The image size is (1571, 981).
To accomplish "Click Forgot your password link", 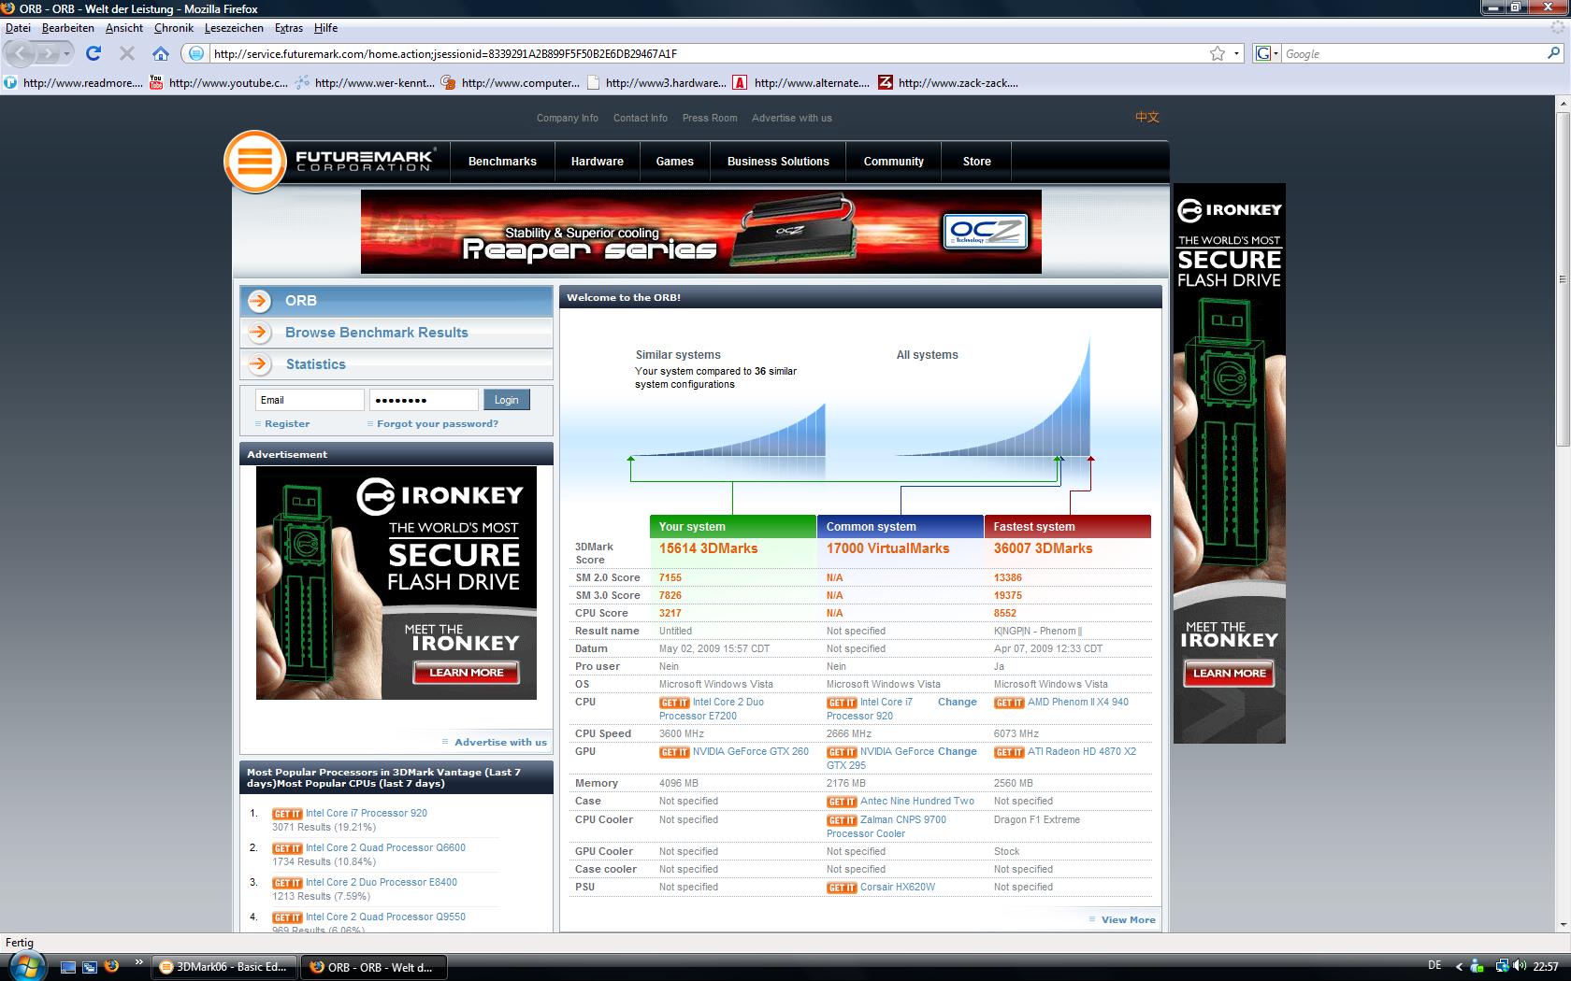I will [438, 423].
